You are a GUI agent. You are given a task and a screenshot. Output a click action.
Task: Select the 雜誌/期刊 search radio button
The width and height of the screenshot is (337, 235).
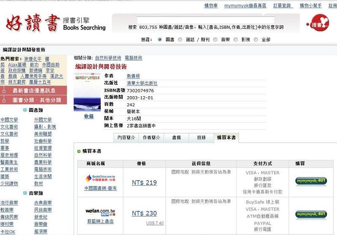pyautogui.click(x=180, y=40)
